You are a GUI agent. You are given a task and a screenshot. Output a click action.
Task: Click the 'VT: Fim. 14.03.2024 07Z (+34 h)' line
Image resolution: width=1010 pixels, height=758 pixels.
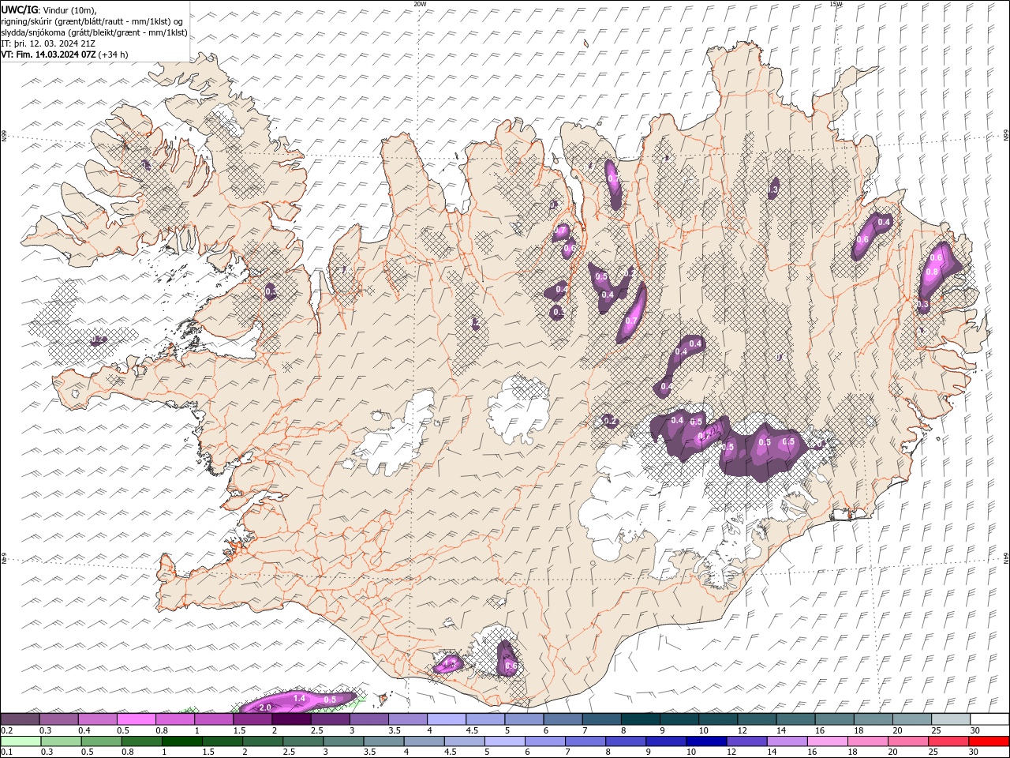tap(65, 54)
